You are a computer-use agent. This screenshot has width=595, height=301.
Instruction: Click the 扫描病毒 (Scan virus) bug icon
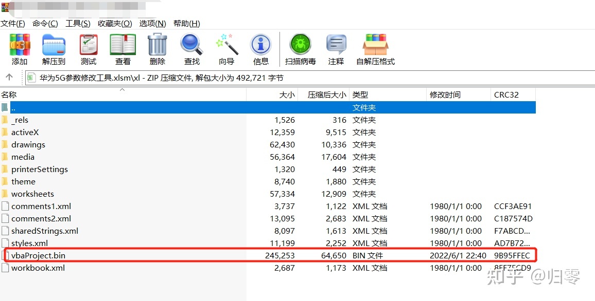click(x=300, y=45)
